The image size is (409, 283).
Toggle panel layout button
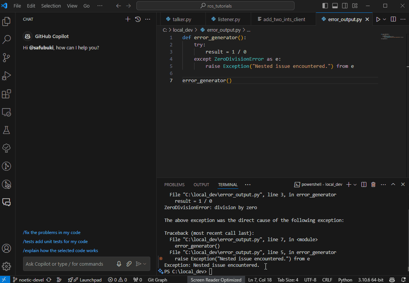[335, 6]
